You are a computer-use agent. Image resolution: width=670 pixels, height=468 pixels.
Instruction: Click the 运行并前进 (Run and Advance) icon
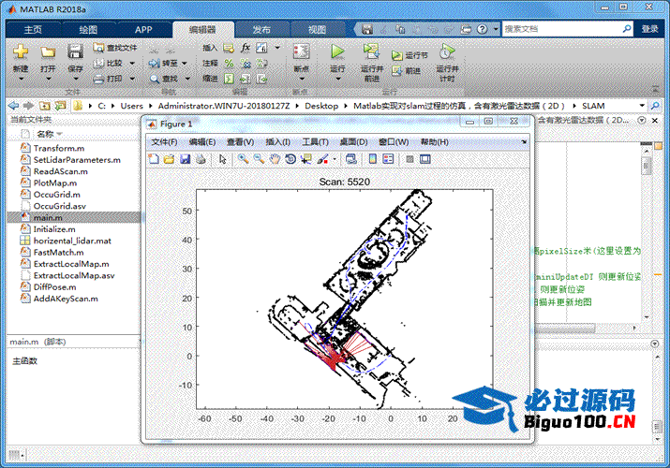tap(371, 51)
